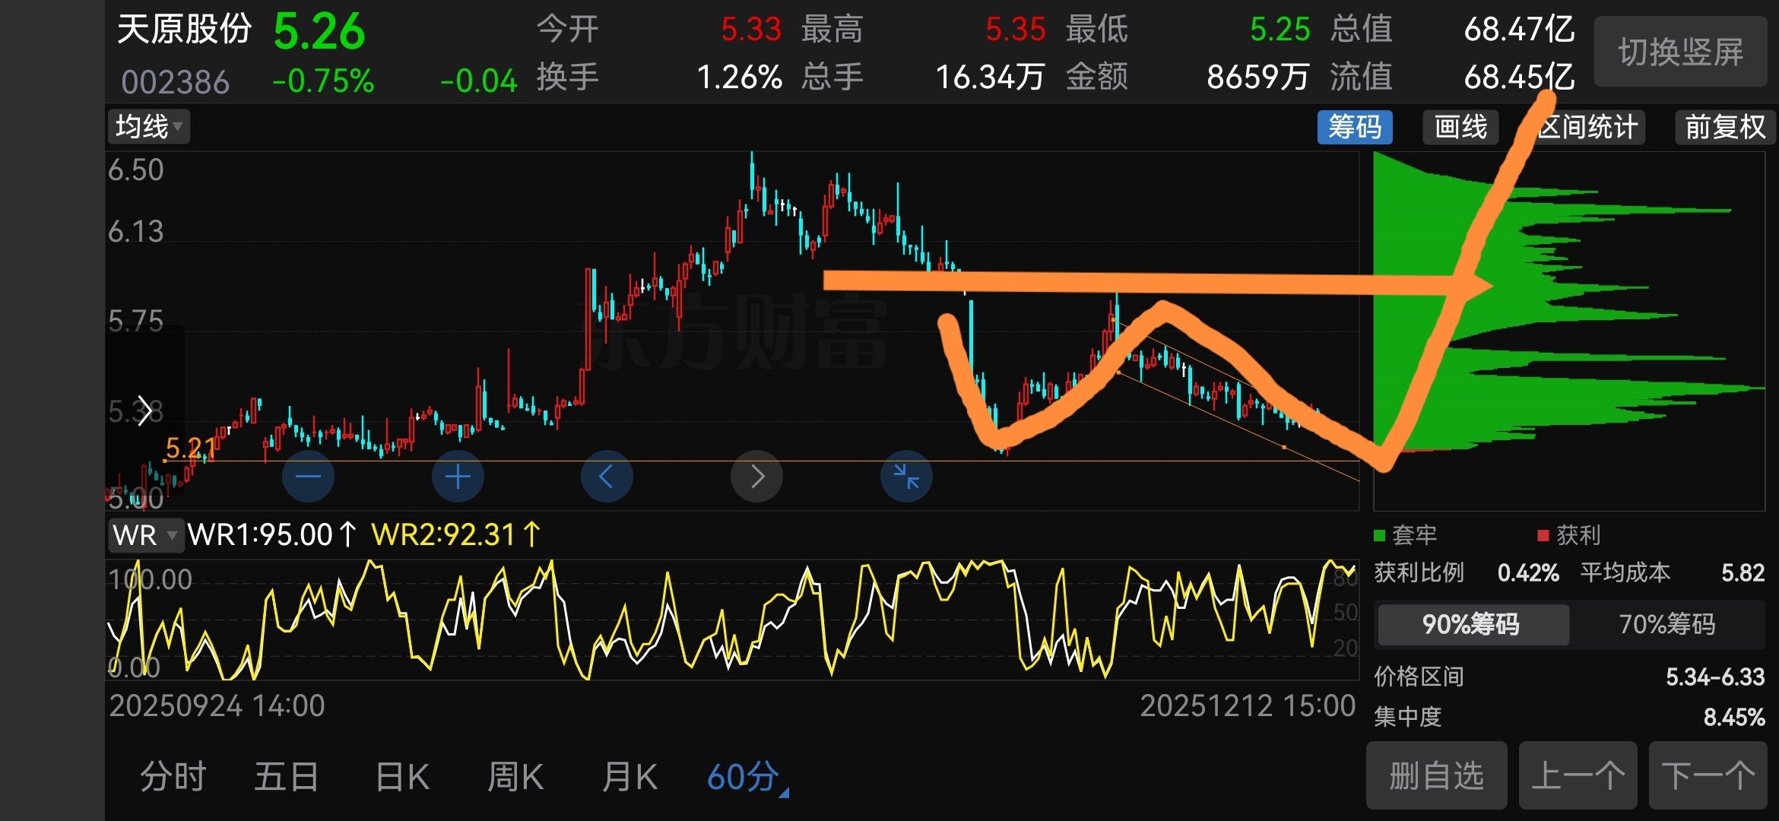The width and height of the screenshot is (1779, 821).
Task: Click the zoom out minus icon
Action: click(x=308, y=477)
